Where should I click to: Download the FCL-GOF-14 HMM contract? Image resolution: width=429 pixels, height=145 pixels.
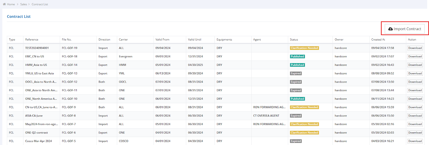415,65
